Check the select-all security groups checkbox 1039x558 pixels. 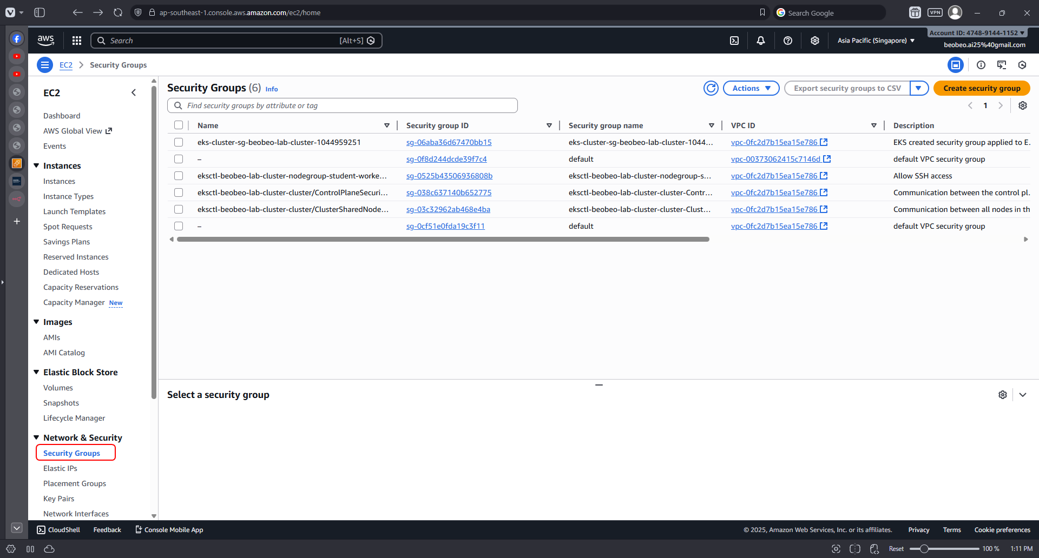[179, 125]
